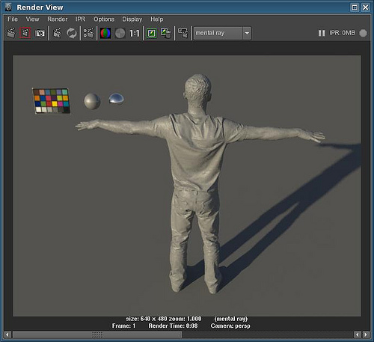Screen dimensions: 374x342
Task: Click the Redo previous render clapperboard icon
Action: coord(11,33)
